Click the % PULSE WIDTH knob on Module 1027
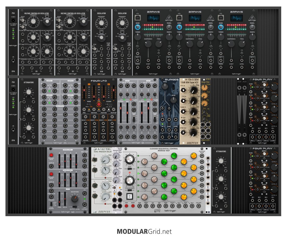The width and height of the screenshot is (289, 237). pyautogui.click(x=130, y=181)
